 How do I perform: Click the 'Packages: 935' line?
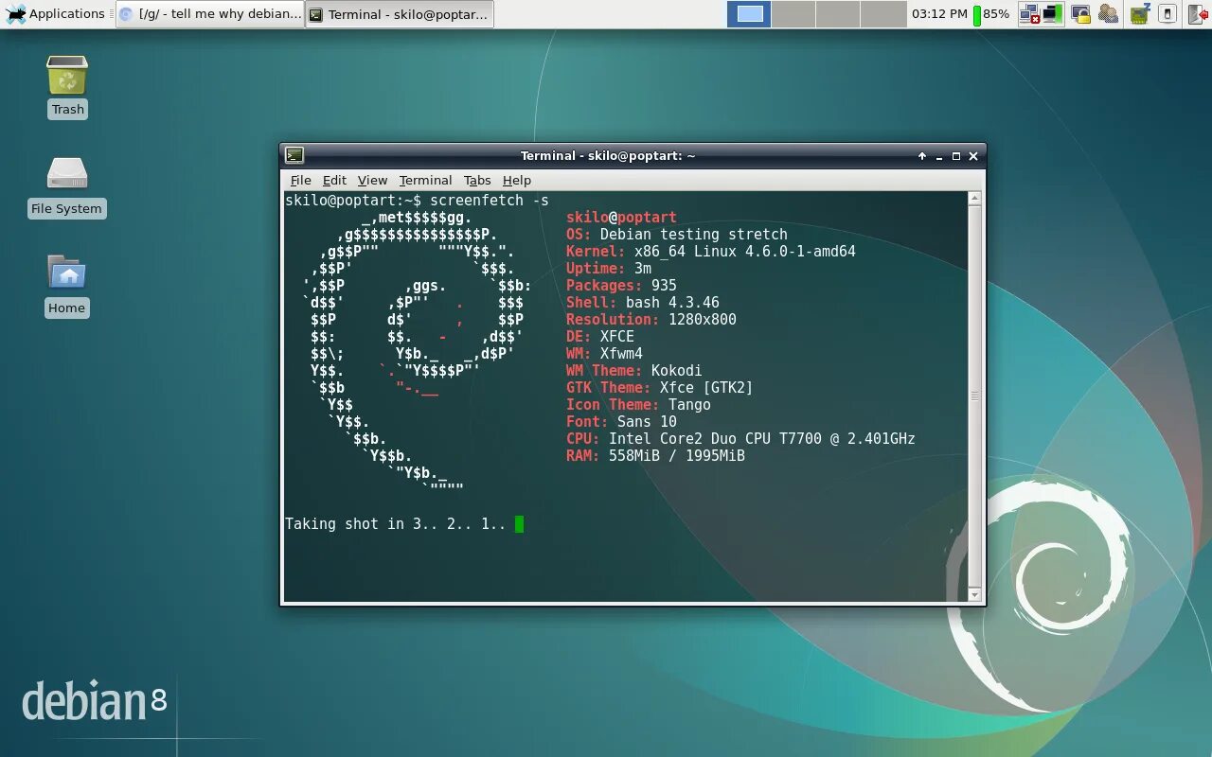coord(621,286)
